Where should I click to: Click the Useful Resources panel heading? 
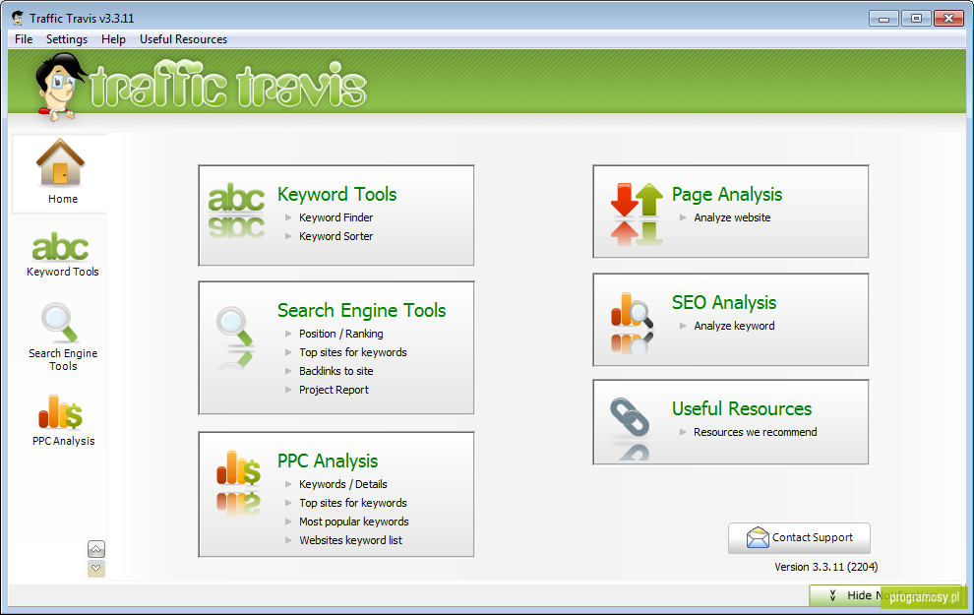(x=742, y=408)
